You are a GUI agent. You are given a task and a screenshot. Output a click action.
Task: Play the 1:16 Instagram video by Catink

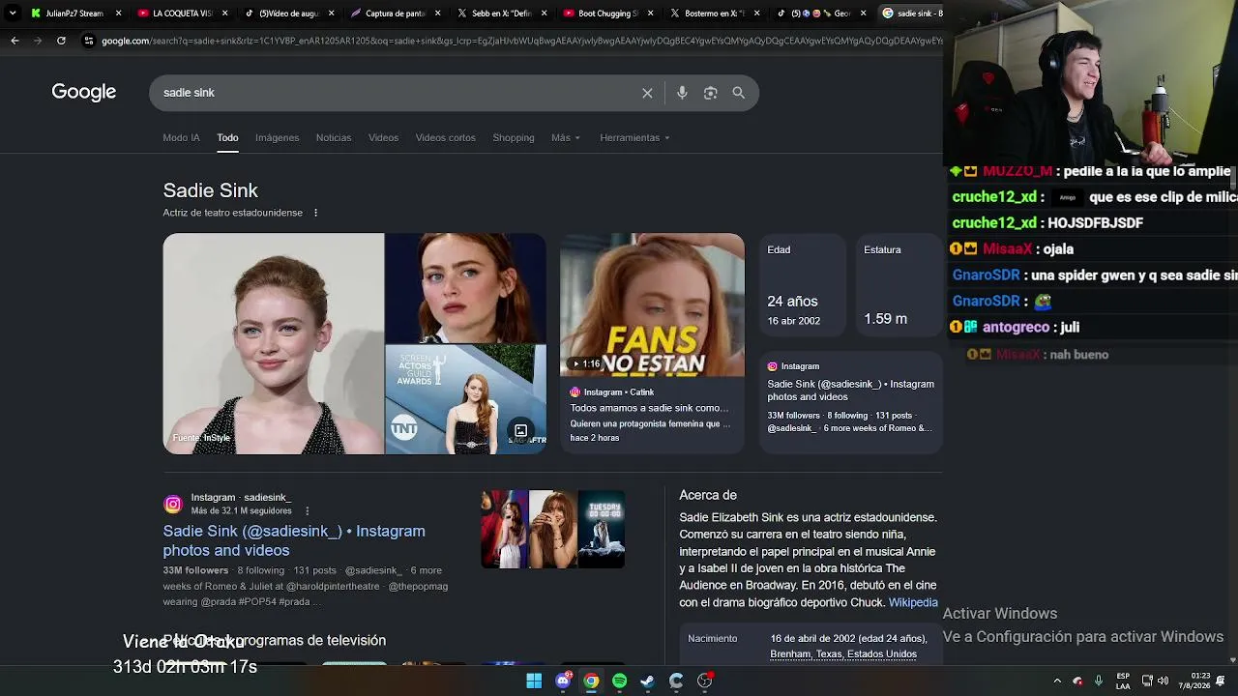click(x=652, y=305)
